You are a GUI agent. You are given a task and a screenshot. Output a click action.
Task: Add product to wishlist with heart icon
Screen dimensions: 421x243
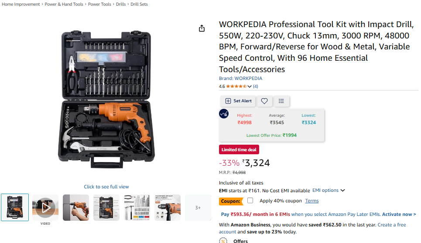pos(264,101)
